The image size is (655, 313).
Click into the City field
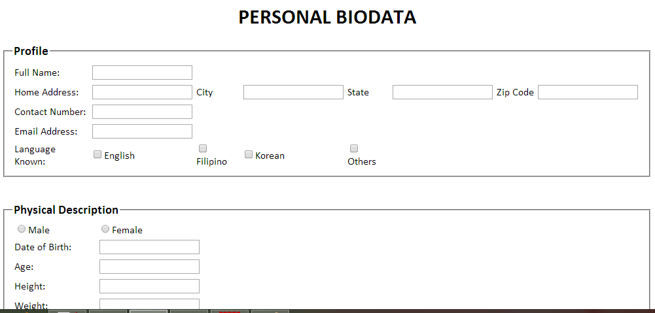click(293, 92)
